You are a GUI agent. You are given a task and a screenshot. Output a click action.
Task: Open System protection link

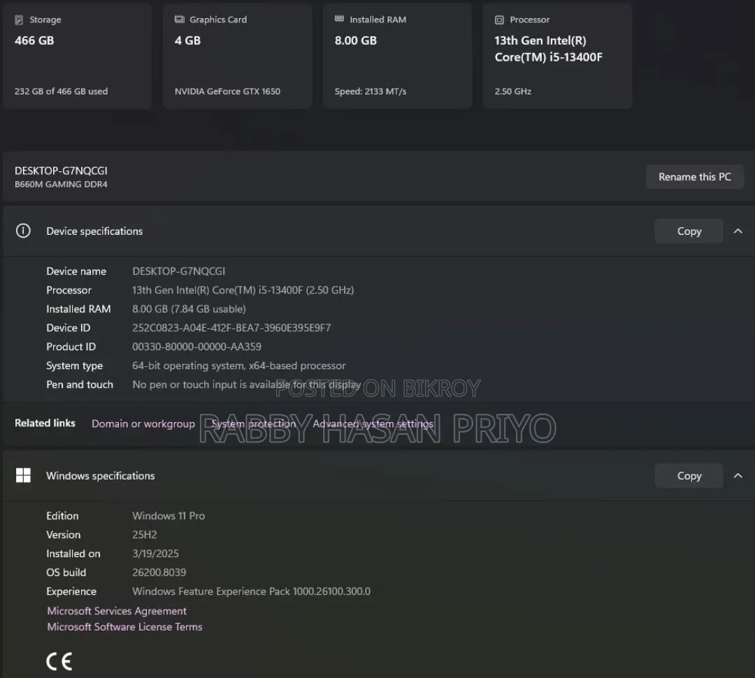[254, 424]
